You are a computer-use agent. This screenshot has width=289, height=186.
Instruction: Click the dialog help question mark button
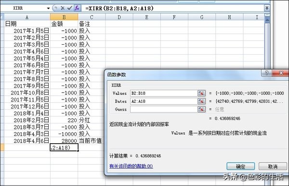[266, 73]
